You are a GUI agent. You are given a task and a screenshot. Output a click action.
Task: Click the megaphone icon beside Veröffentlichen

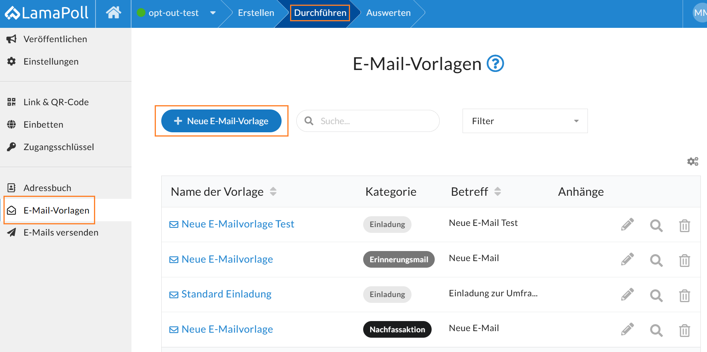click(x=12, y=39)
